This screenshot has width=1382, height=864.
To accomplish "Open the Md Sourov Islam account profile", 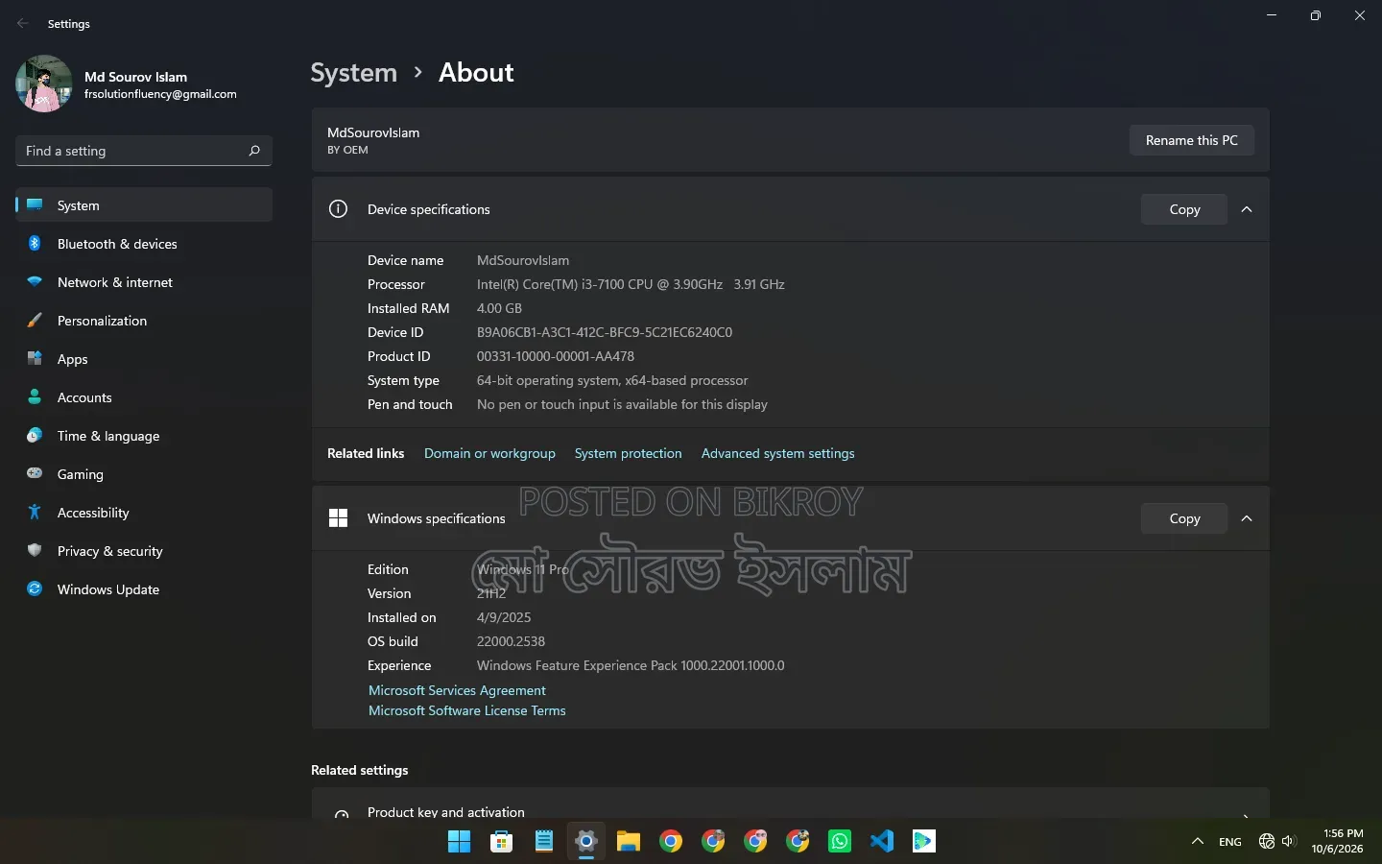I will click(x=127, y=84).
